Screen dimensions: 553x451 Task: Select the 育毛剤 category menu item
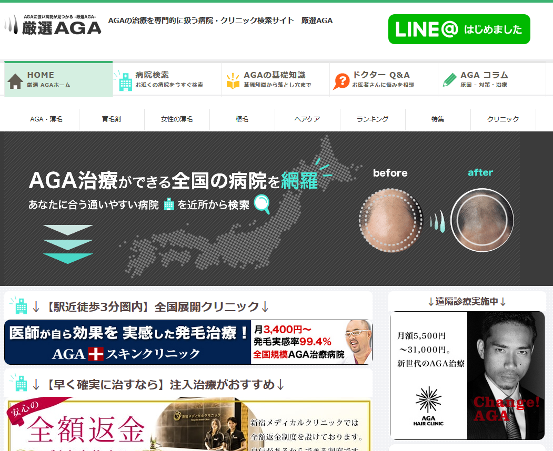coord(112,119)
